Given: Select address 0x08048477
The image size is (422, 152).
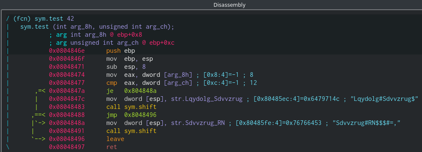Looking at the screenshot, I should coord(67,83).
